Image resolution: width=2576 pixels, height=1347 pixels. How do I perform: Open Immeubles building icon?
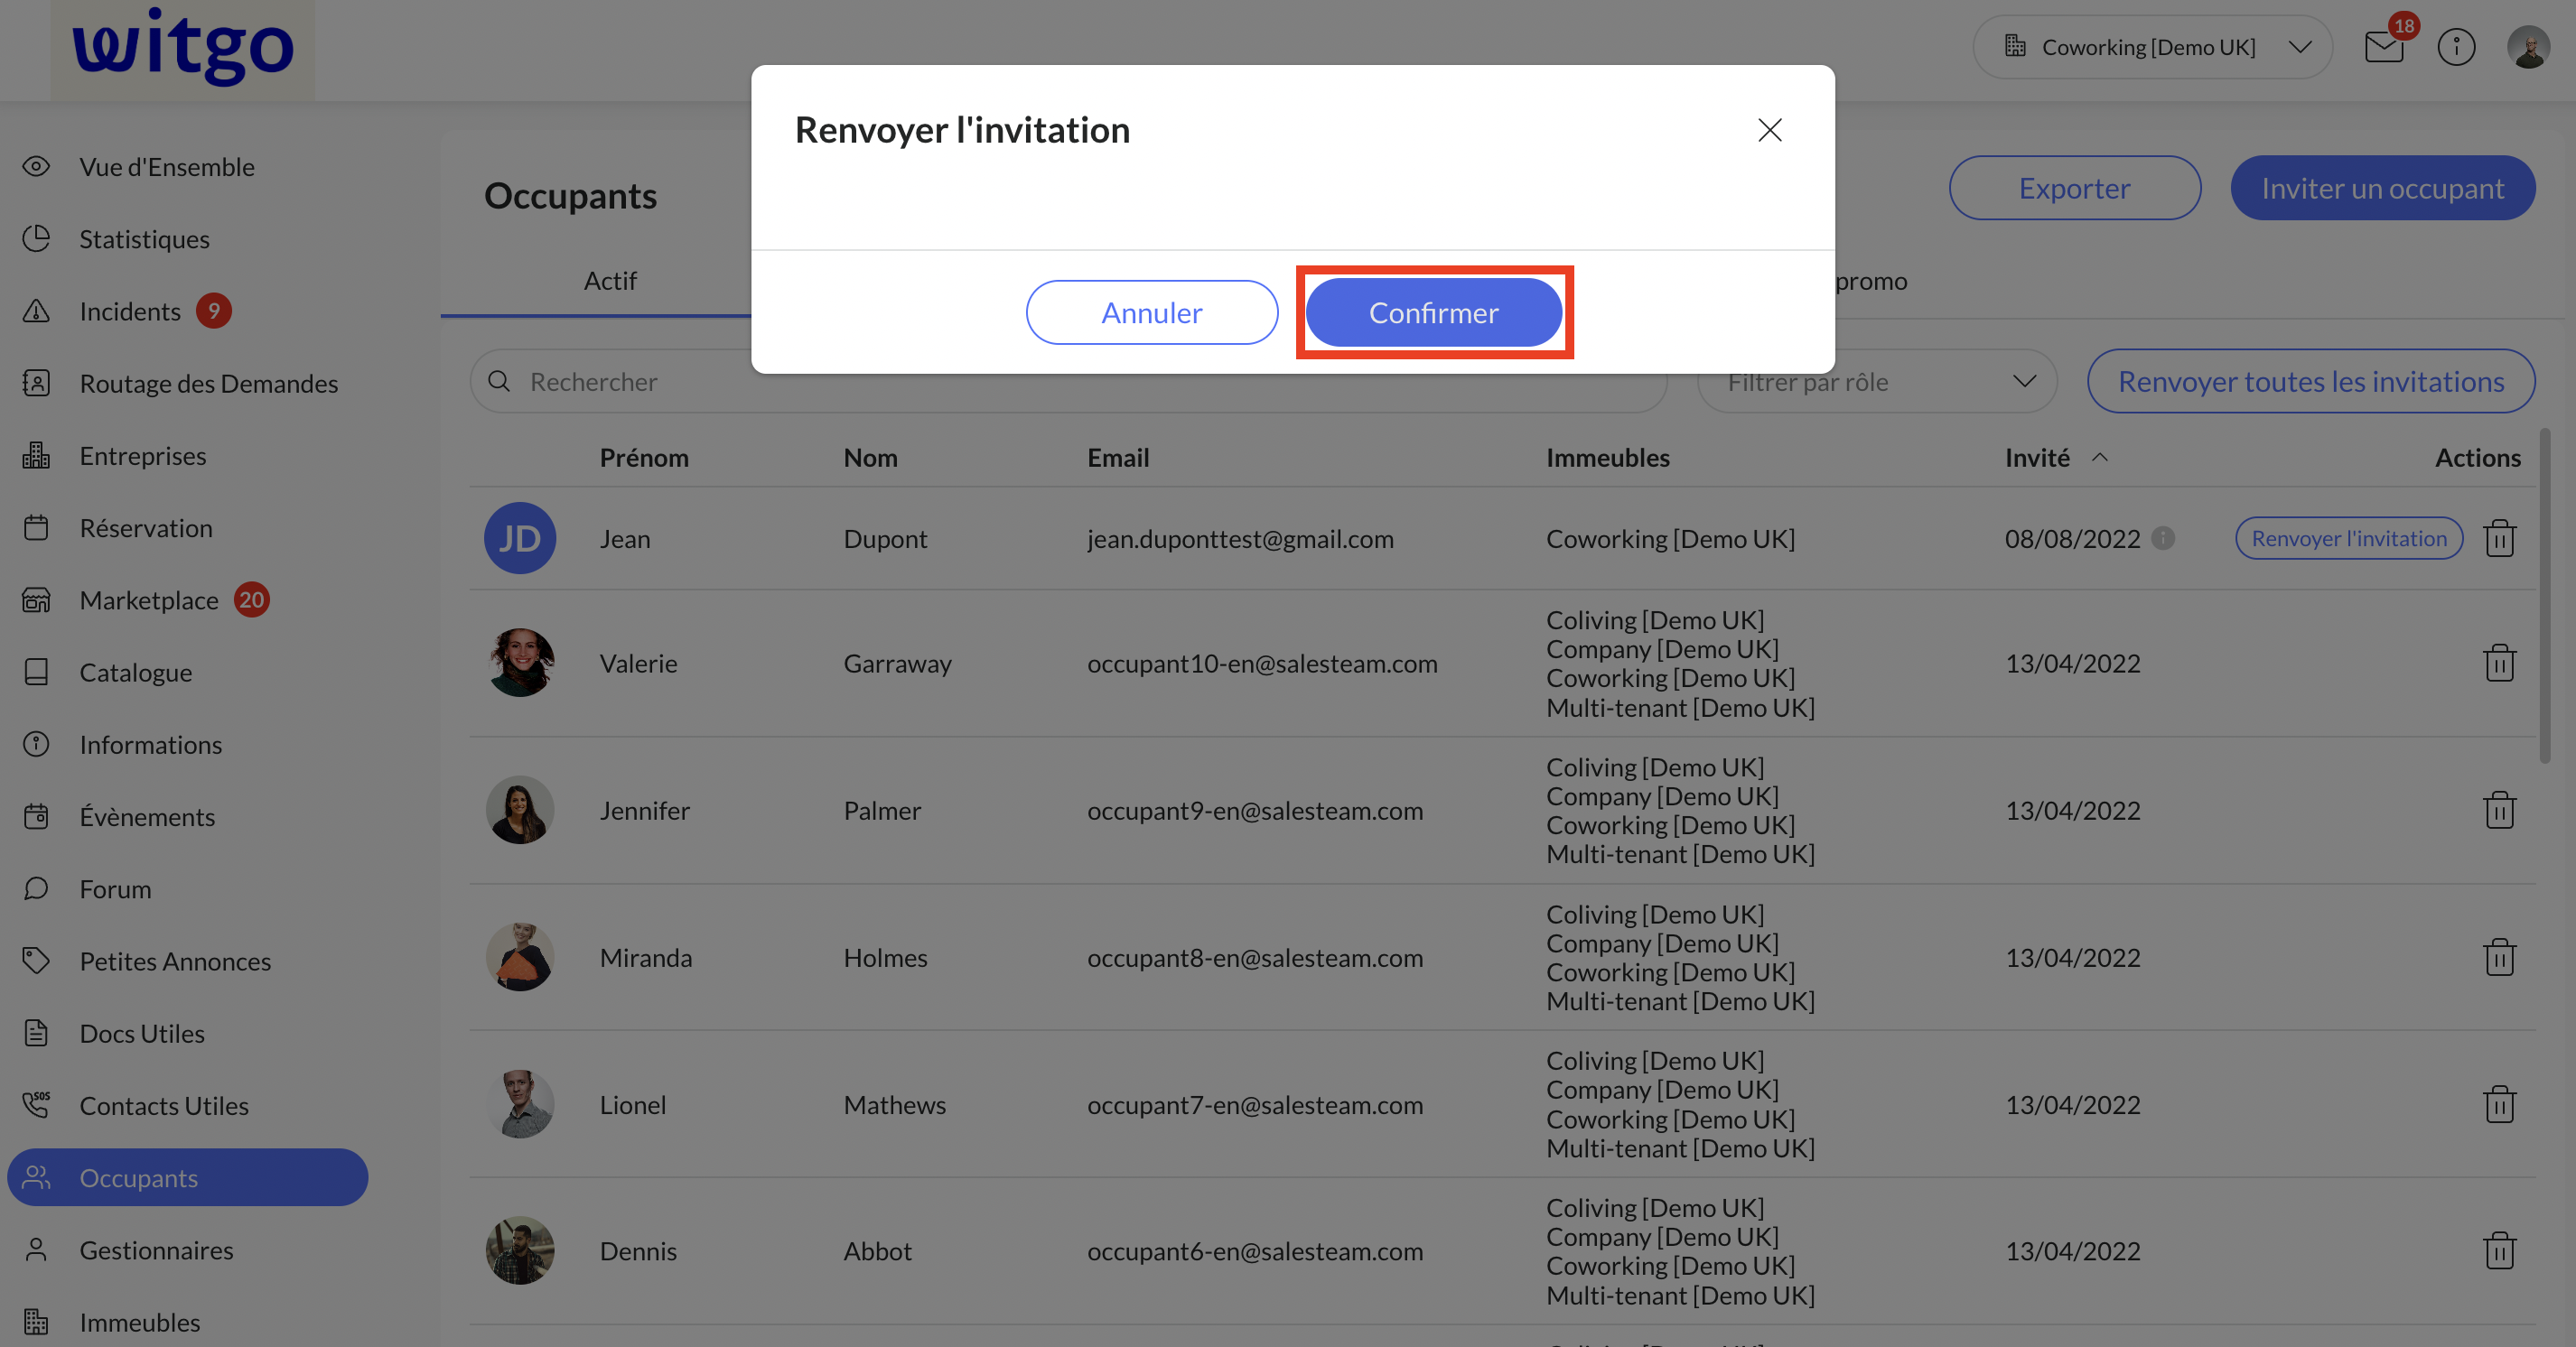coord(36,1321)
